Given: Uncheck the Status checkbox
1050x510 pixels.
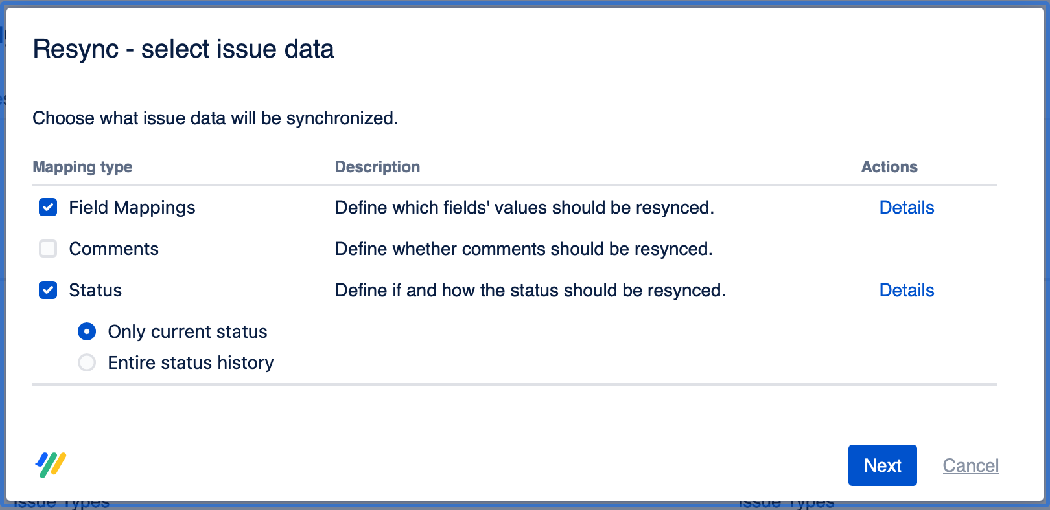Looking at the screenshot, I should (48, 290).
